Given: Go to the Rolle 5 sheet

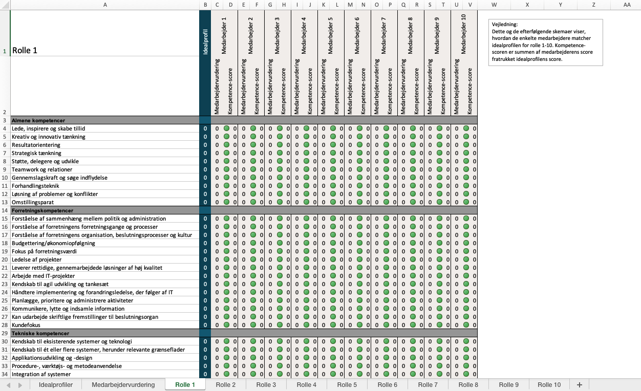Looking at the screenshot, I should 347,385.
